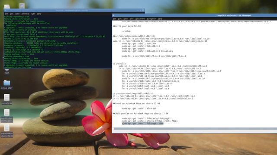The width and height of the screenshot is (277, 155).
Task: Close the Terminal window
Action: 143,10
